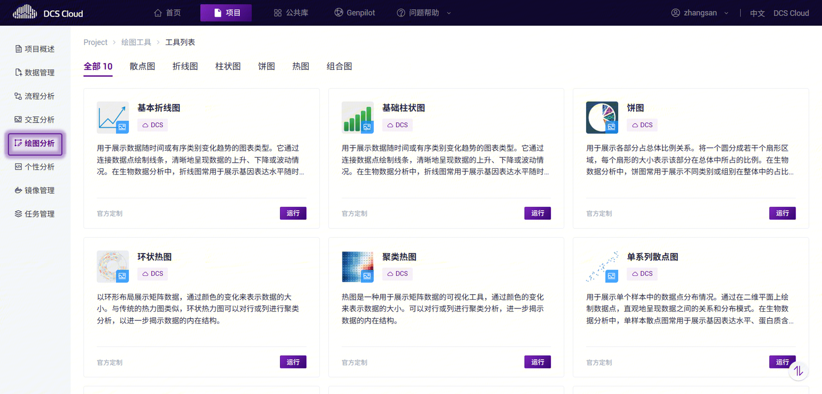Open 数据管理 in the sidebar
Screen dimensions: 822x394
tap(35, 72)
